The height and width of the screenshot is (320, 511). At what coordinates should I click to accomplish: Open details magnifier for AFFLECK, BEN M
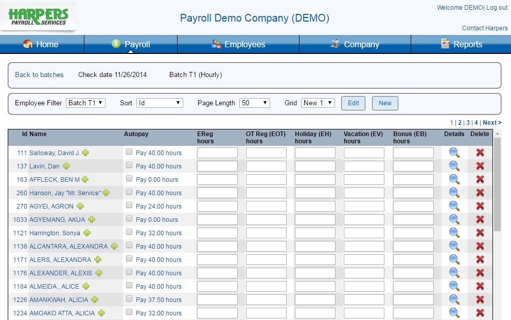tap(454, 179)
